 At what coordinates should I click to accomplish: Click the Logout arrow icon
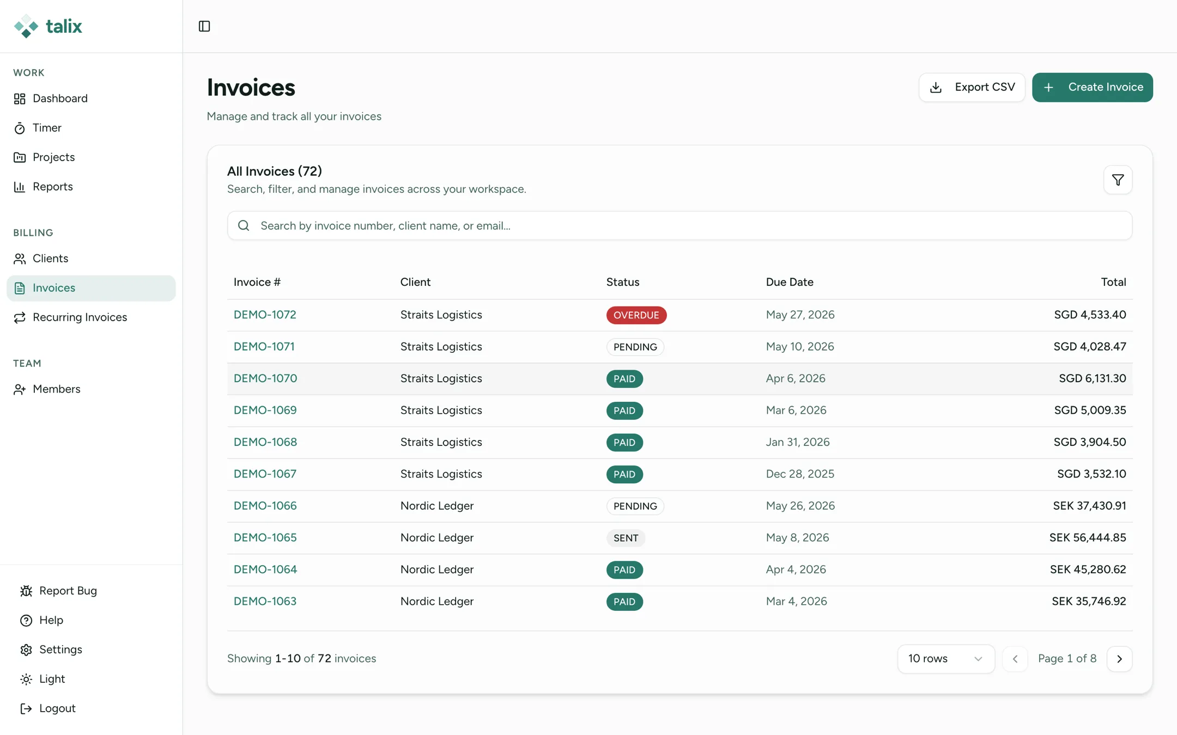tap(26, 708)
